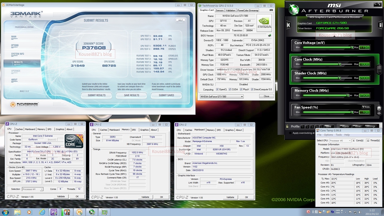Viewport: 384px width, 216px height.
Task: Open the Validation tab in GPU-Z
Action: coord(230,10)
